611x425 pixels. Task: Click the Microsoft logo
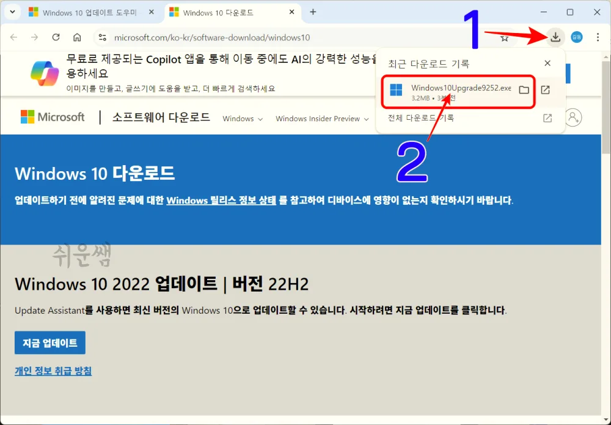tap(52, 117)
